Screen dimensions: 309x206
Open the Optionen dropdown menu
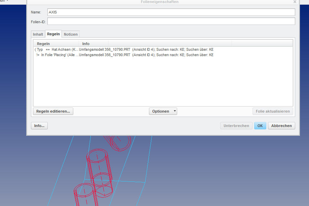tap(163, 111)
